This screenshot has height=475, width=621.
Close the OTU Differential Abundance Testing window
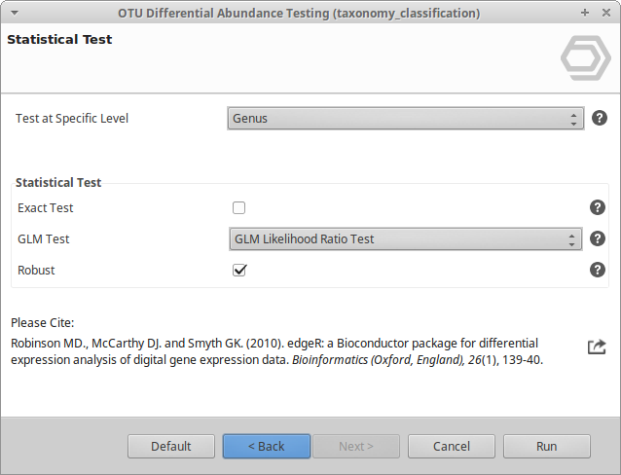point(603,13)
